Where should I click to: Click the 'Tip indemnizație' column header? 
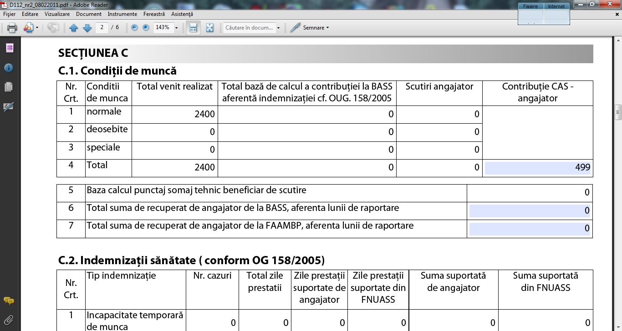(x=122, y=276)
